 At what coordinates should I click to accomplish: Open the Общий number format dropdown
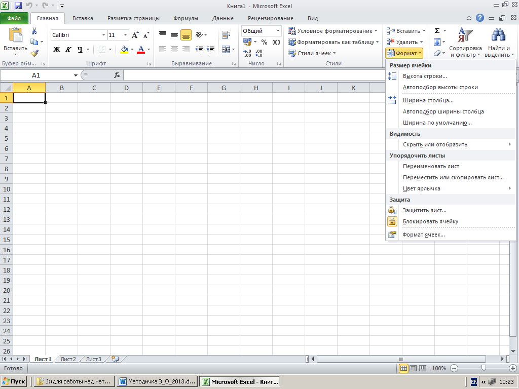click(278, 31)
